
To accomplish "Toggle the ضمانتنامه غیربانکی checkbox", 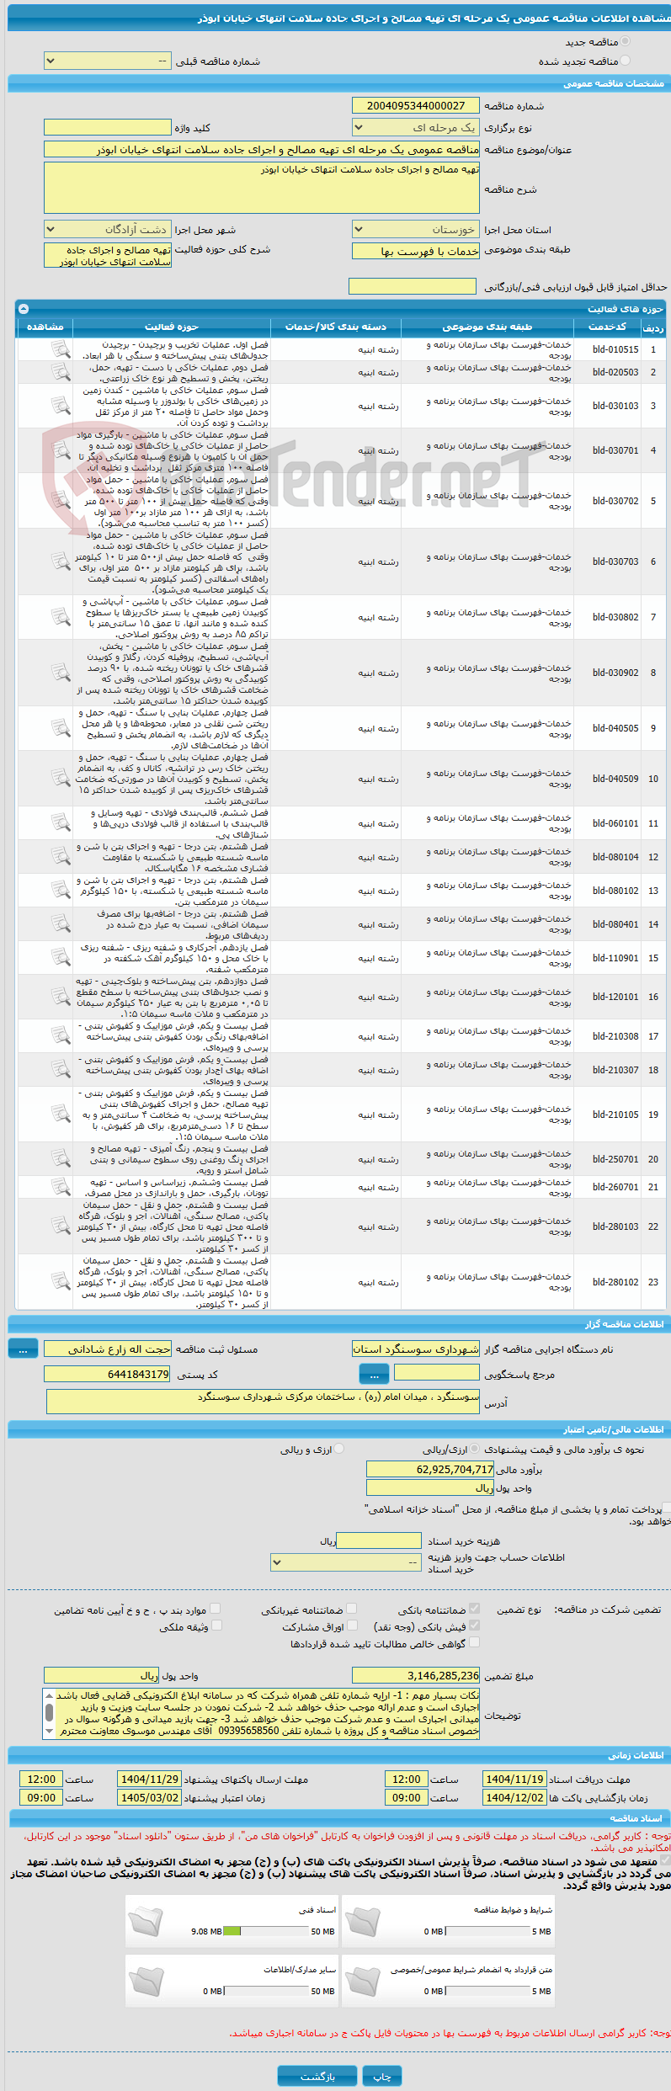I will [351, 1608].
